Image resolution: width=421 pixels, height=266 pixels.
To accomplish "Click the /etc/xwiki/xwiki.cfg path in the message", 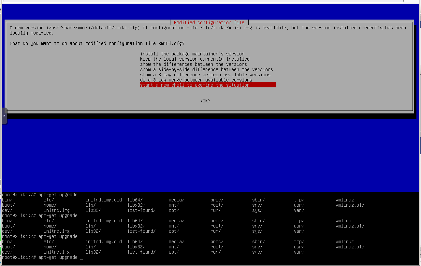I will tap(226, 28).
